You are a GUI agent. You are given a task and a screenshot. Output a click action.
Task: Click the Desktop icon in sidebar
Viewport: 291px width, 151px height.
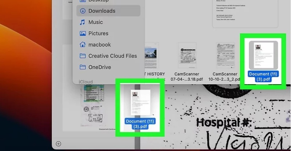[83, 1]
